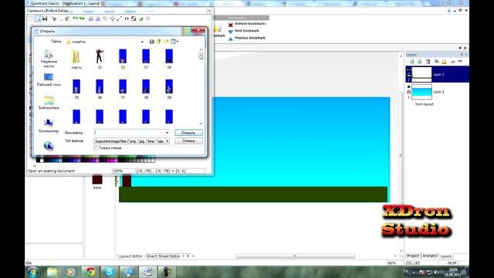
Task: Switch to the Layout Editor tab
Action: 130,256
